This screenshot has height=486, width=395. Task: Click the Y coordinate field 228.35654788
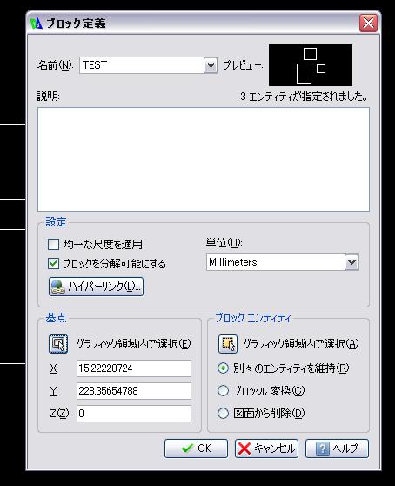(x=134, y=391)
